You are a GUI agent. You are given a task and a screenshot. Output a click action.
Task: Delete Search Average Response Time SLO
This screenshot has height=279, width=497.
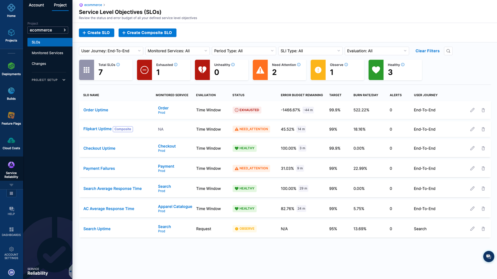click(x=483, y=188)
